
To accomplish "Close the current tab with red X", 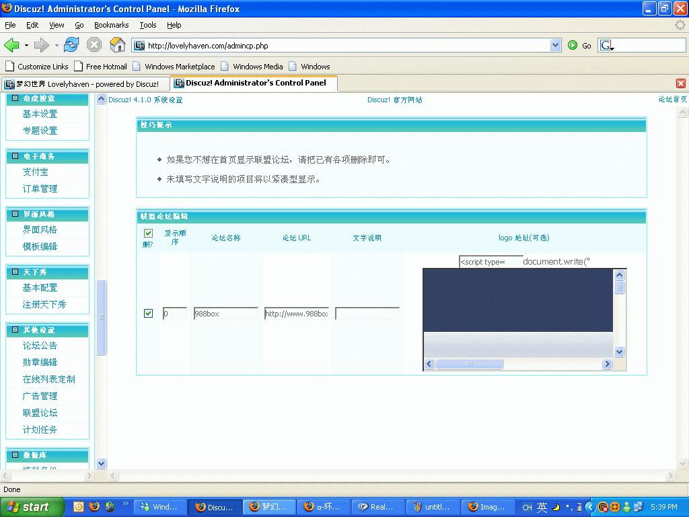I will (680, 83).
